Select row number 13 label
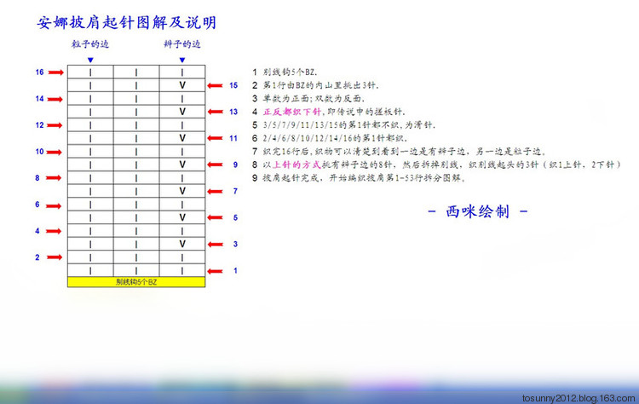The height and width of the screenshot is (404, 639). coord(233,112)
